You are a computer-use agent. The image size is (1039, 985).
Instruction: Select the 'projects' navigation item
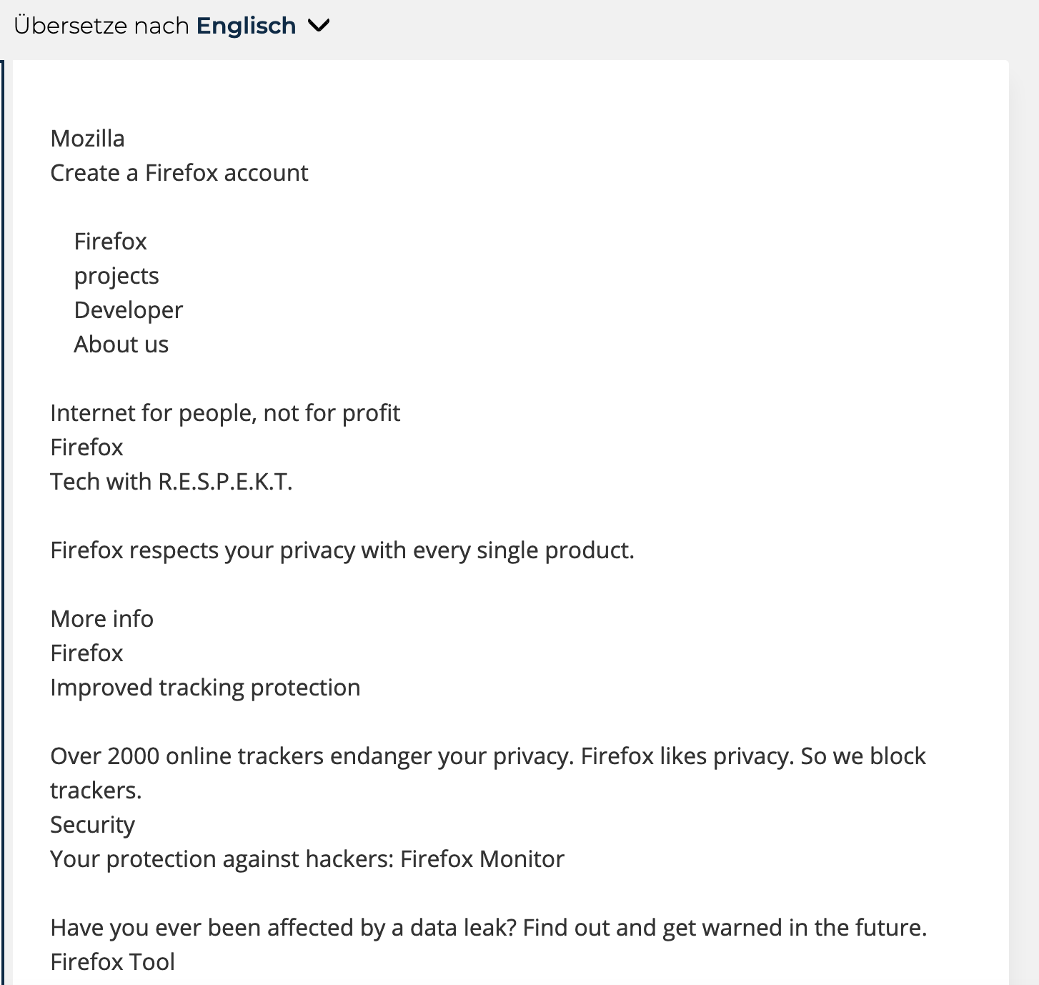click(116, 276)
